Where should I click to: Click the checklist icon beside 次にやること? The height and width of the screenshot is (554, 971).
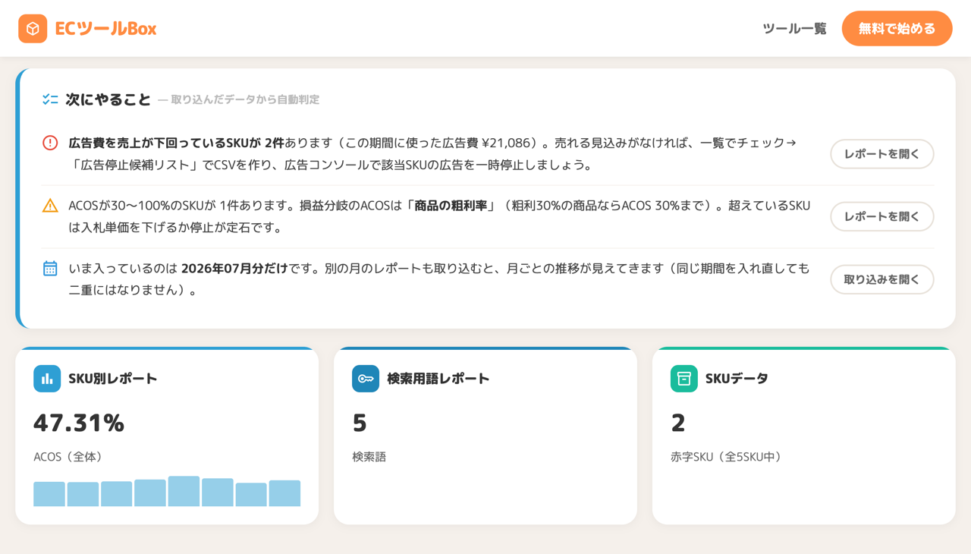(50, 99)
